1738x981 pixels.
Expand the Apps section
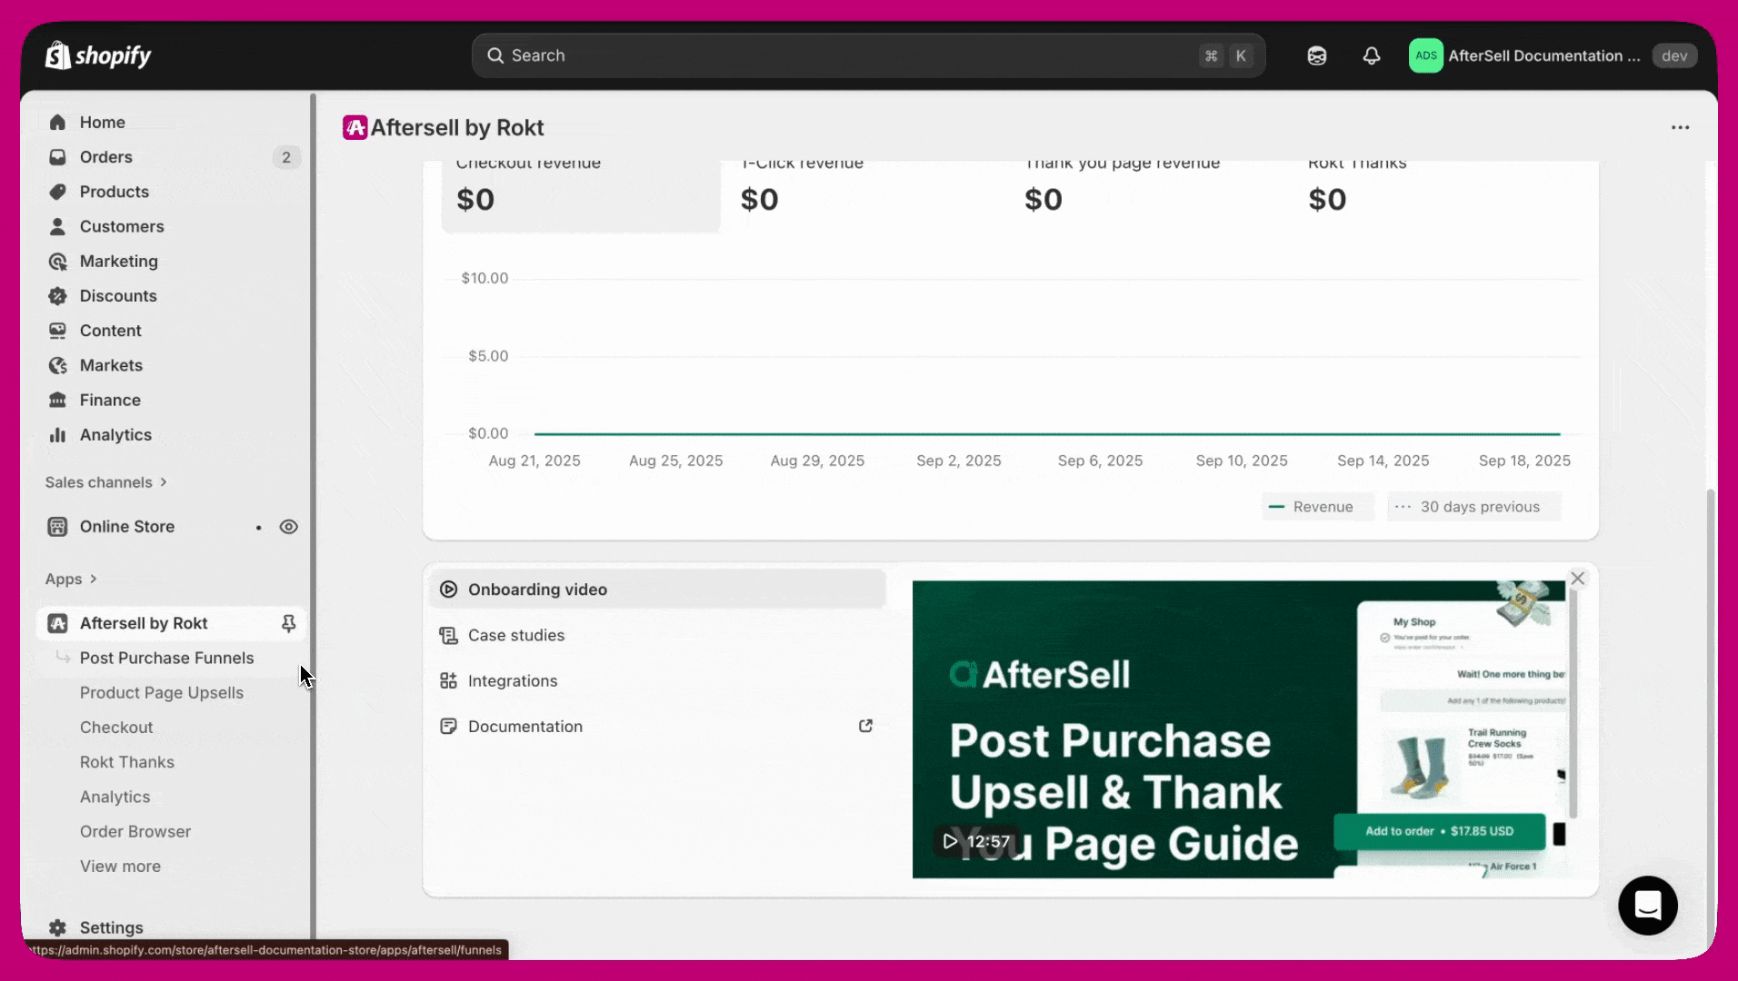coord(71,580)
